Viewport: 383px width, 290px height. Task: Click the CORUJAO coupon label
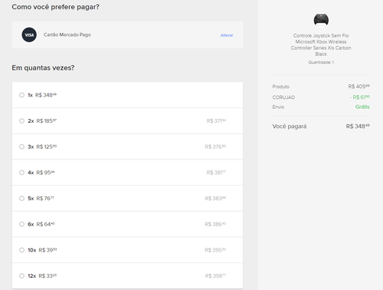[x=283, y=97]
